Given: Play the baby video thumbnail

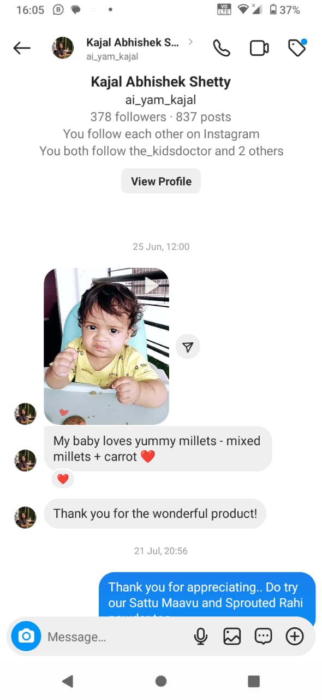Looking at the screenshot, I should (x=106, y=346).
